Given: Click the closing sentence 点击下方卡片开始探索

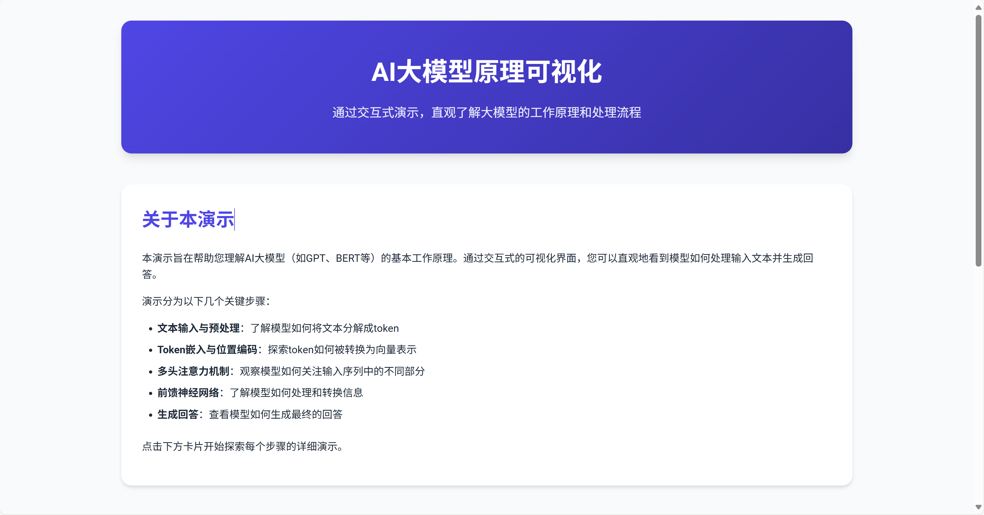Looking at the screenshot, I should 243,447.
